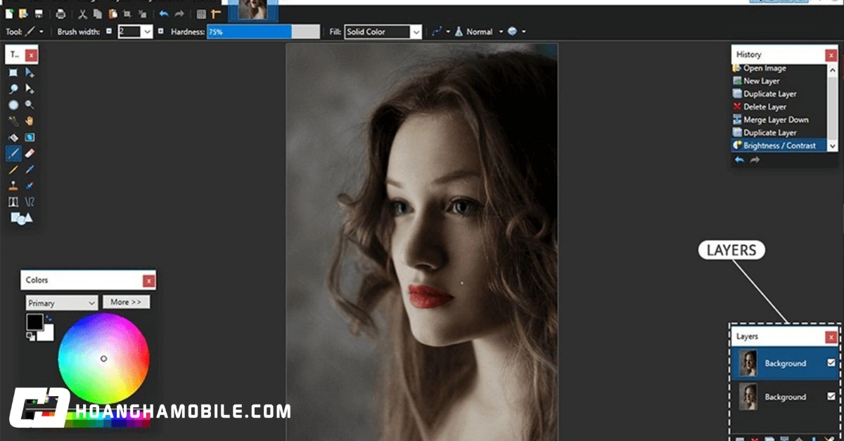Select the Move Selection tool

click(30, 88)
